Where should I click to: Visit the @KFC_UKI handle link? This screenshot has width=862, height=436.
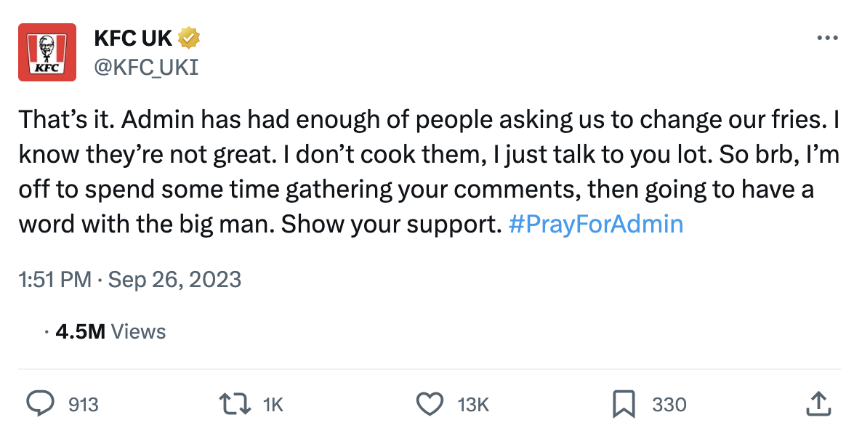146,68
